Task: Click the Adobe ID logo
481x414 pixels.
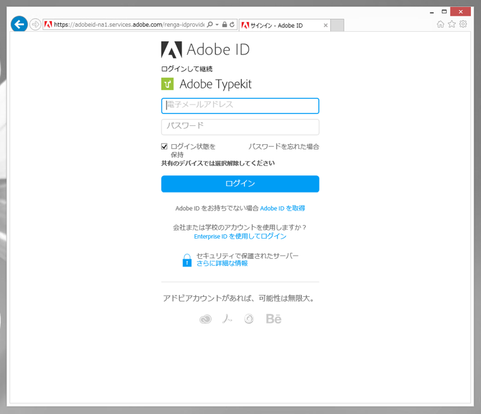Action: [205, 49]
